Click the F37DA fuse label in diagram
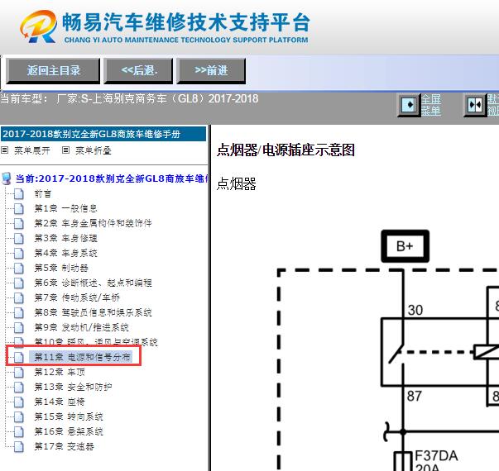 pyautogui.click(x=436, y=456)
